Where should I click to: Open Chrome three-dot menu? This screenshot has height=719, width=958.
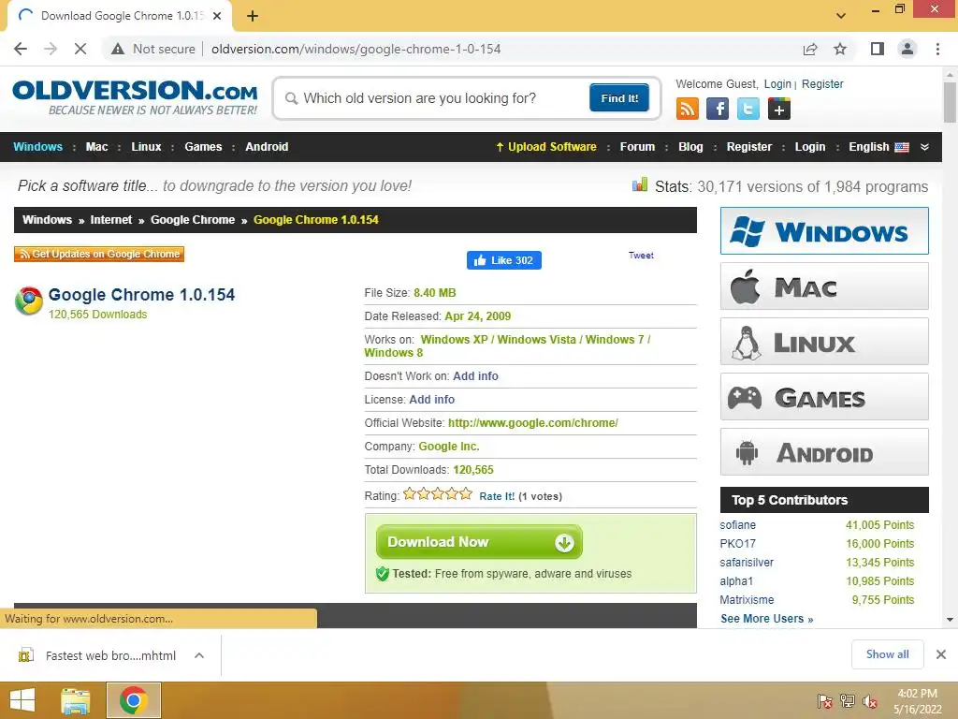click(937, 49)
